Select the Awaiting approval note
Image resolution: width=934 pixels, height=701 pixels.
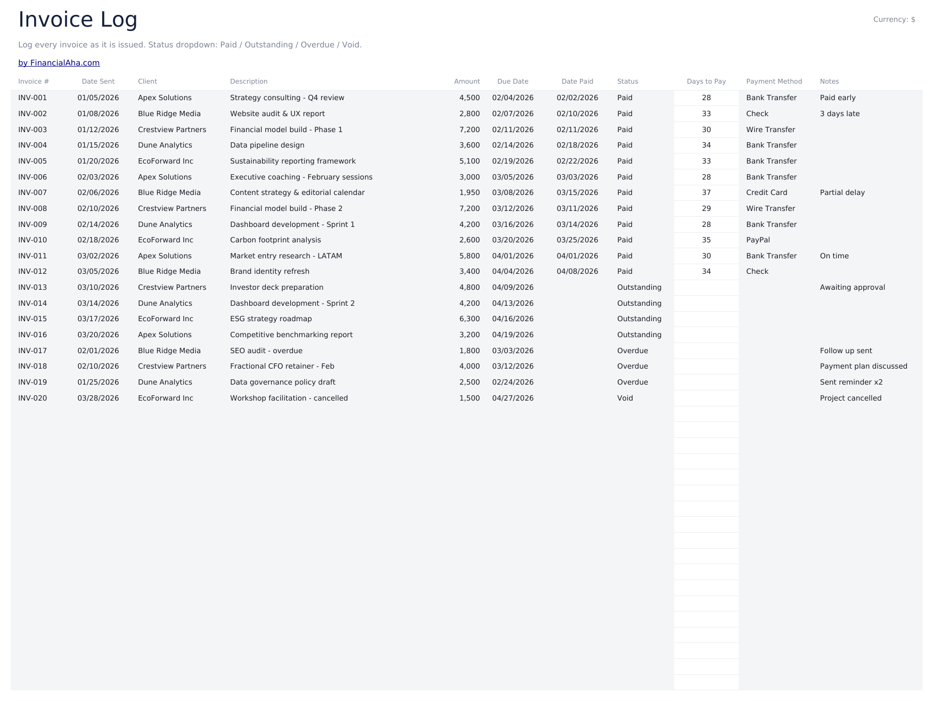853,288
